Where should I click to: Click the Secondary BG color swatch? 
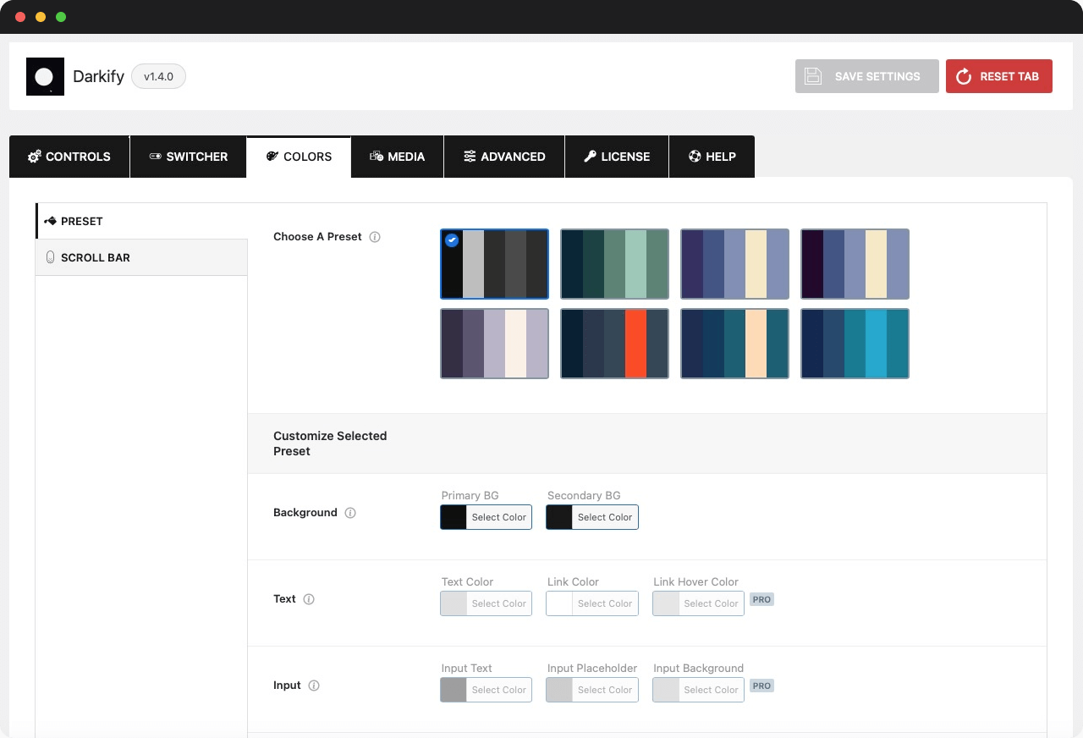(559, 517)
